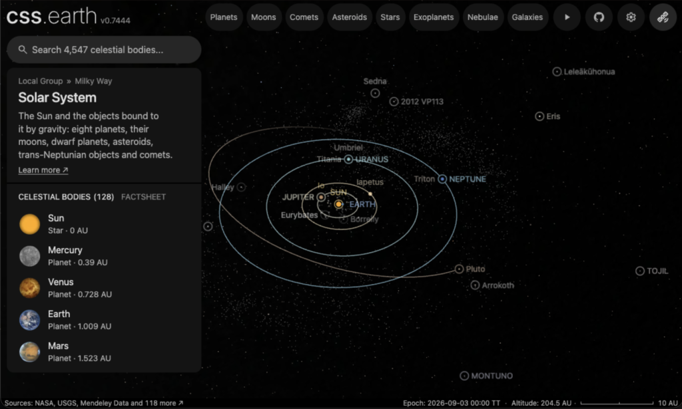
Task: Click the Pluto marker on the map
Action: [459, 269]
